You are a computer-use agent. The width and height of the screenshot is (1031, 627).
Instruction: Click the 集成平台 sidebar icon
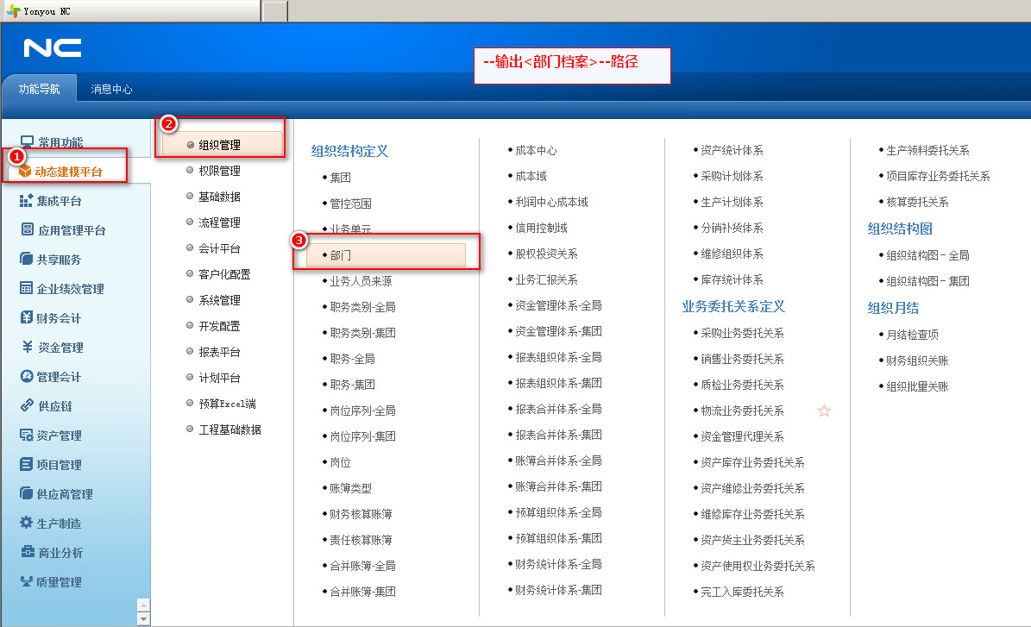coord(26,201)
